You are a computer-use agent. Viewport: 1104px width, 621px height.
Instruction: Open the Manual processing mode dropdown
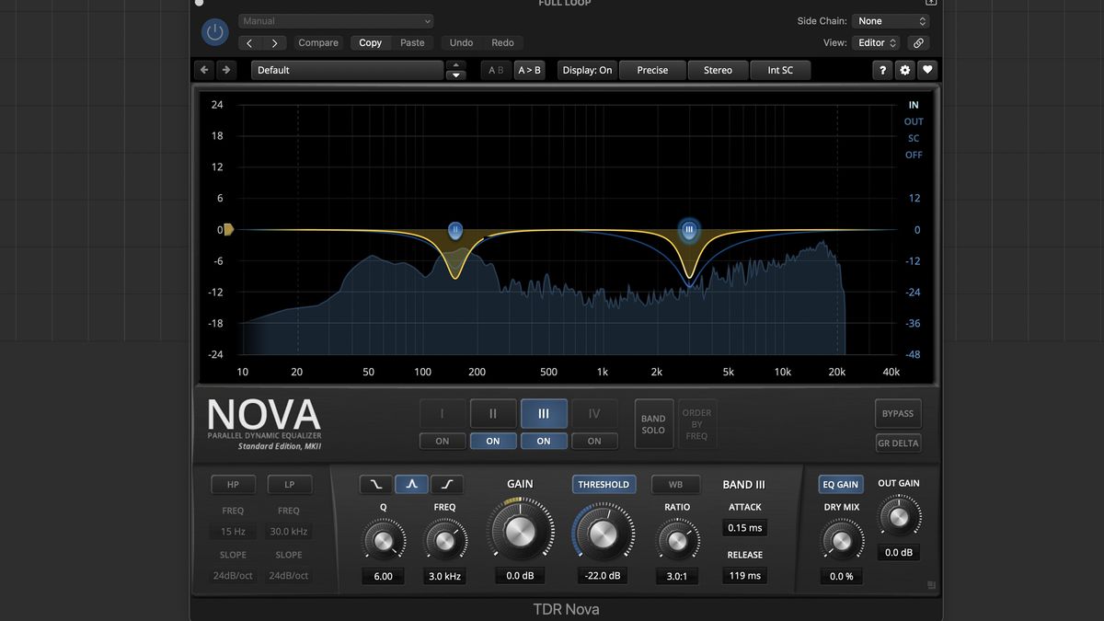(335, 20)
